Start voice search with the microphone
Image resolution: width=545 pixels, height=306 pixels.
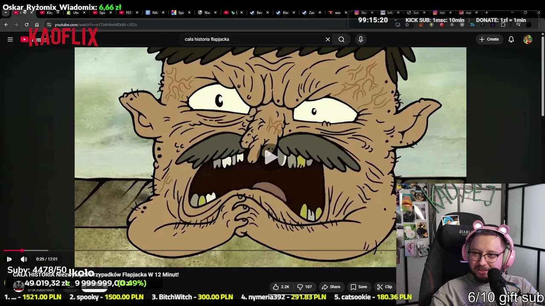click(361, 39)
